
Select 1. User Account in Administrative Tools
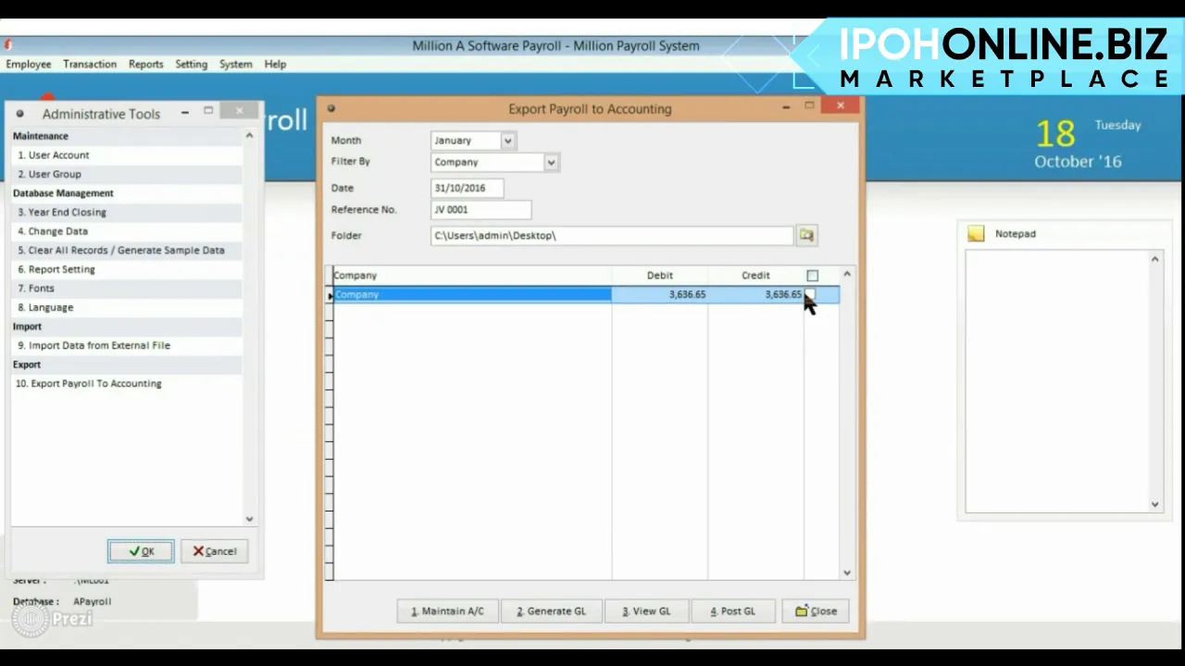(x=127, y=155)
